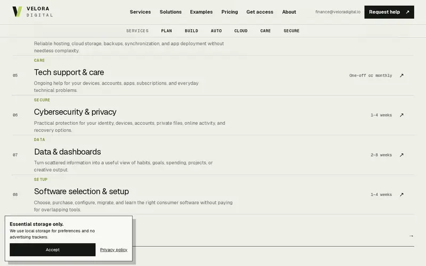
Task: Click the Velora Digital logo
Action: (x=32, y=12)
